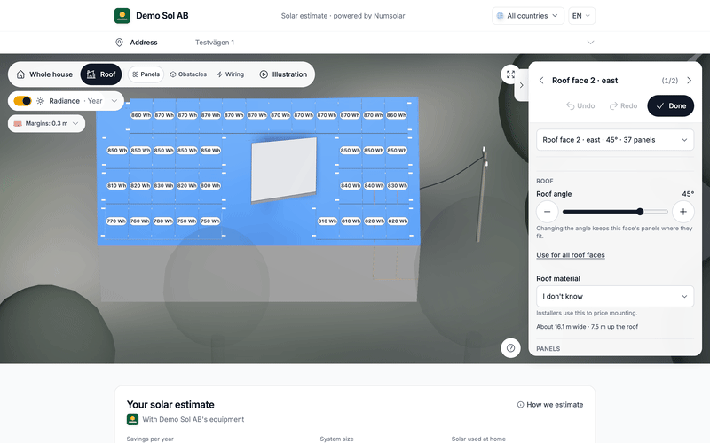Go back with the left arrow by Roof face 2
The image size is (710, 443).
[541, 81]
